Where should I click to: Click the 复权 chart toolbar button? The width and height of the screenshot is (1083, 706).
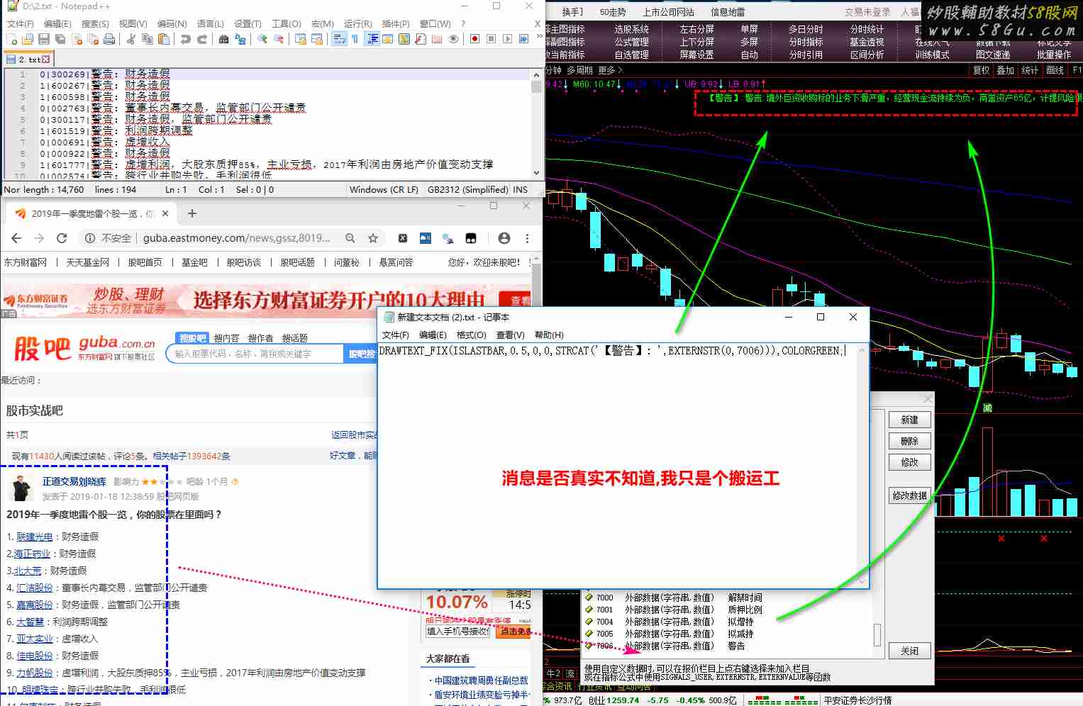(x=981, y=70)
